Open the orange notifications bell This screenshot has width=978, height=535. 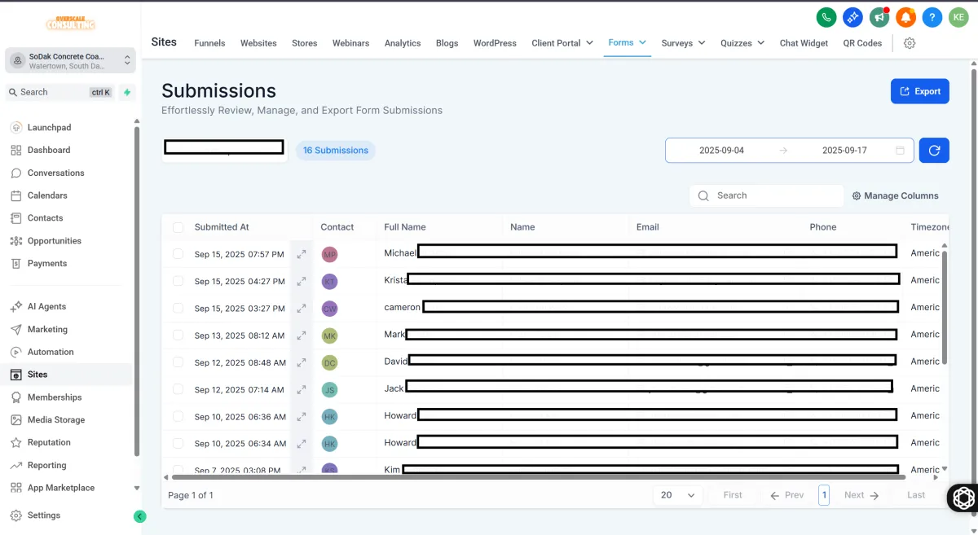[x=905, y=17]
